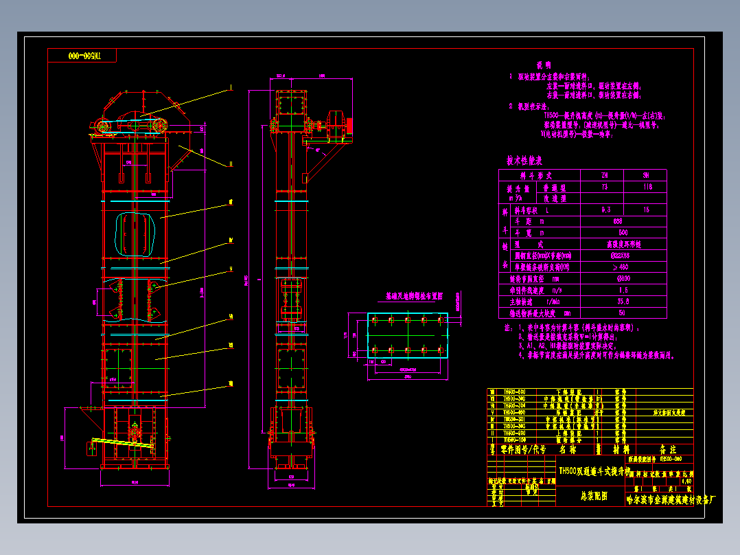Viewport: 740px width, 555px height.
Task: Click the SH column header cell
Action: click(x=645, y=175)
